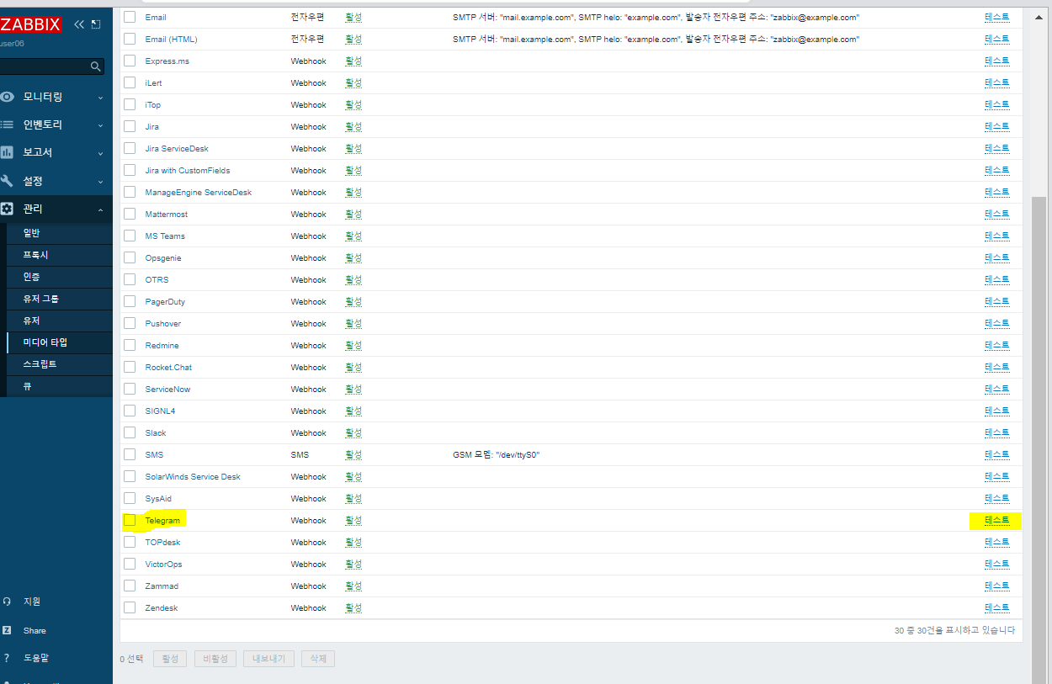Toggle 활성 status for Redmine

[x=353, y=346]
